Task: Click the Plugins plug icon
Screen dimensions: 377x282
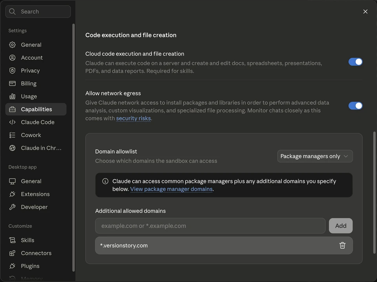Action: pos(12,266)
